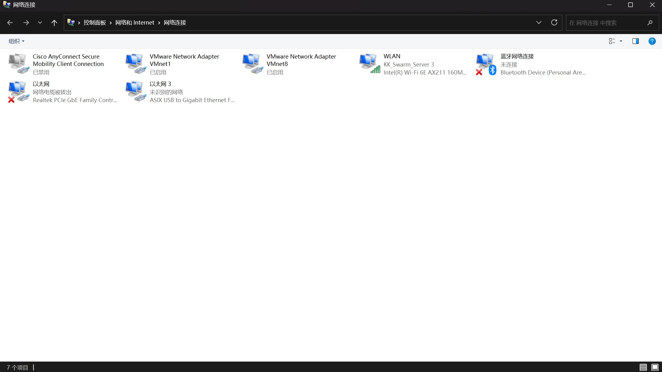Click the KK_Swarm_Server 3 network name

pos(409,64)
